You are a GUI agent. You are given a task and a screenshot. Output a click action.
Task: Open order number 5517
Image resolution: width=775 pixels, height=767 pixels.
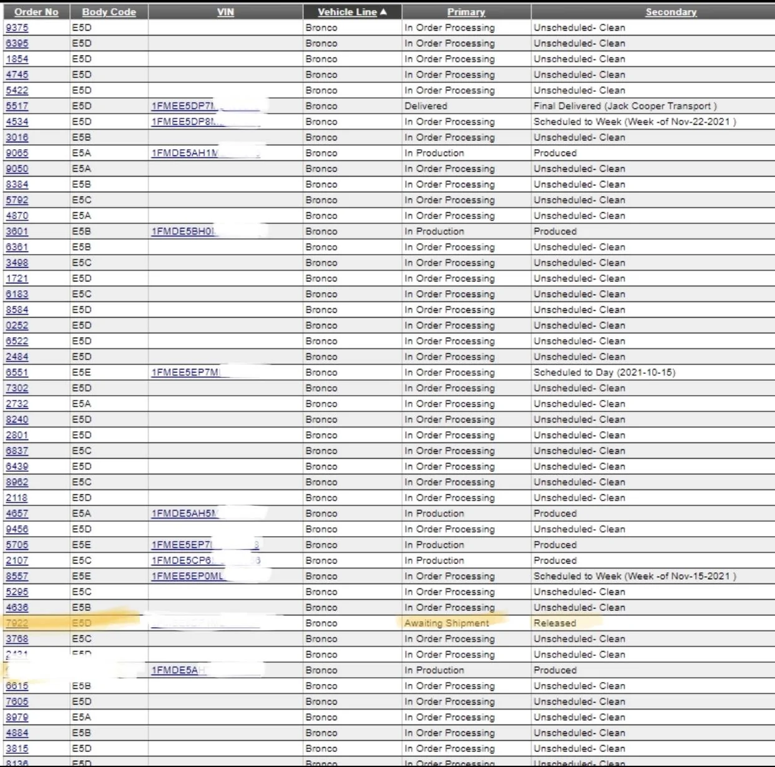[x=17, y=106]
